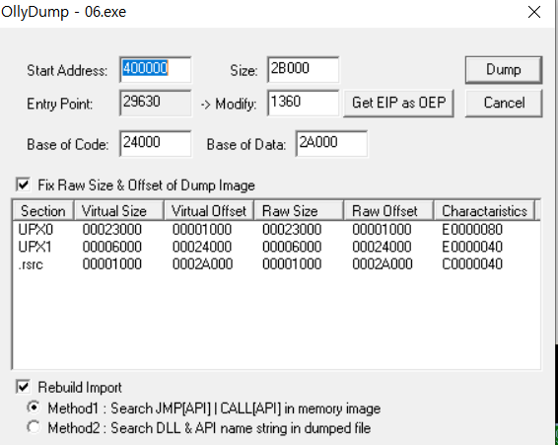Toggle Fix Raw Size & Offset checkbox

coord(23,185)
